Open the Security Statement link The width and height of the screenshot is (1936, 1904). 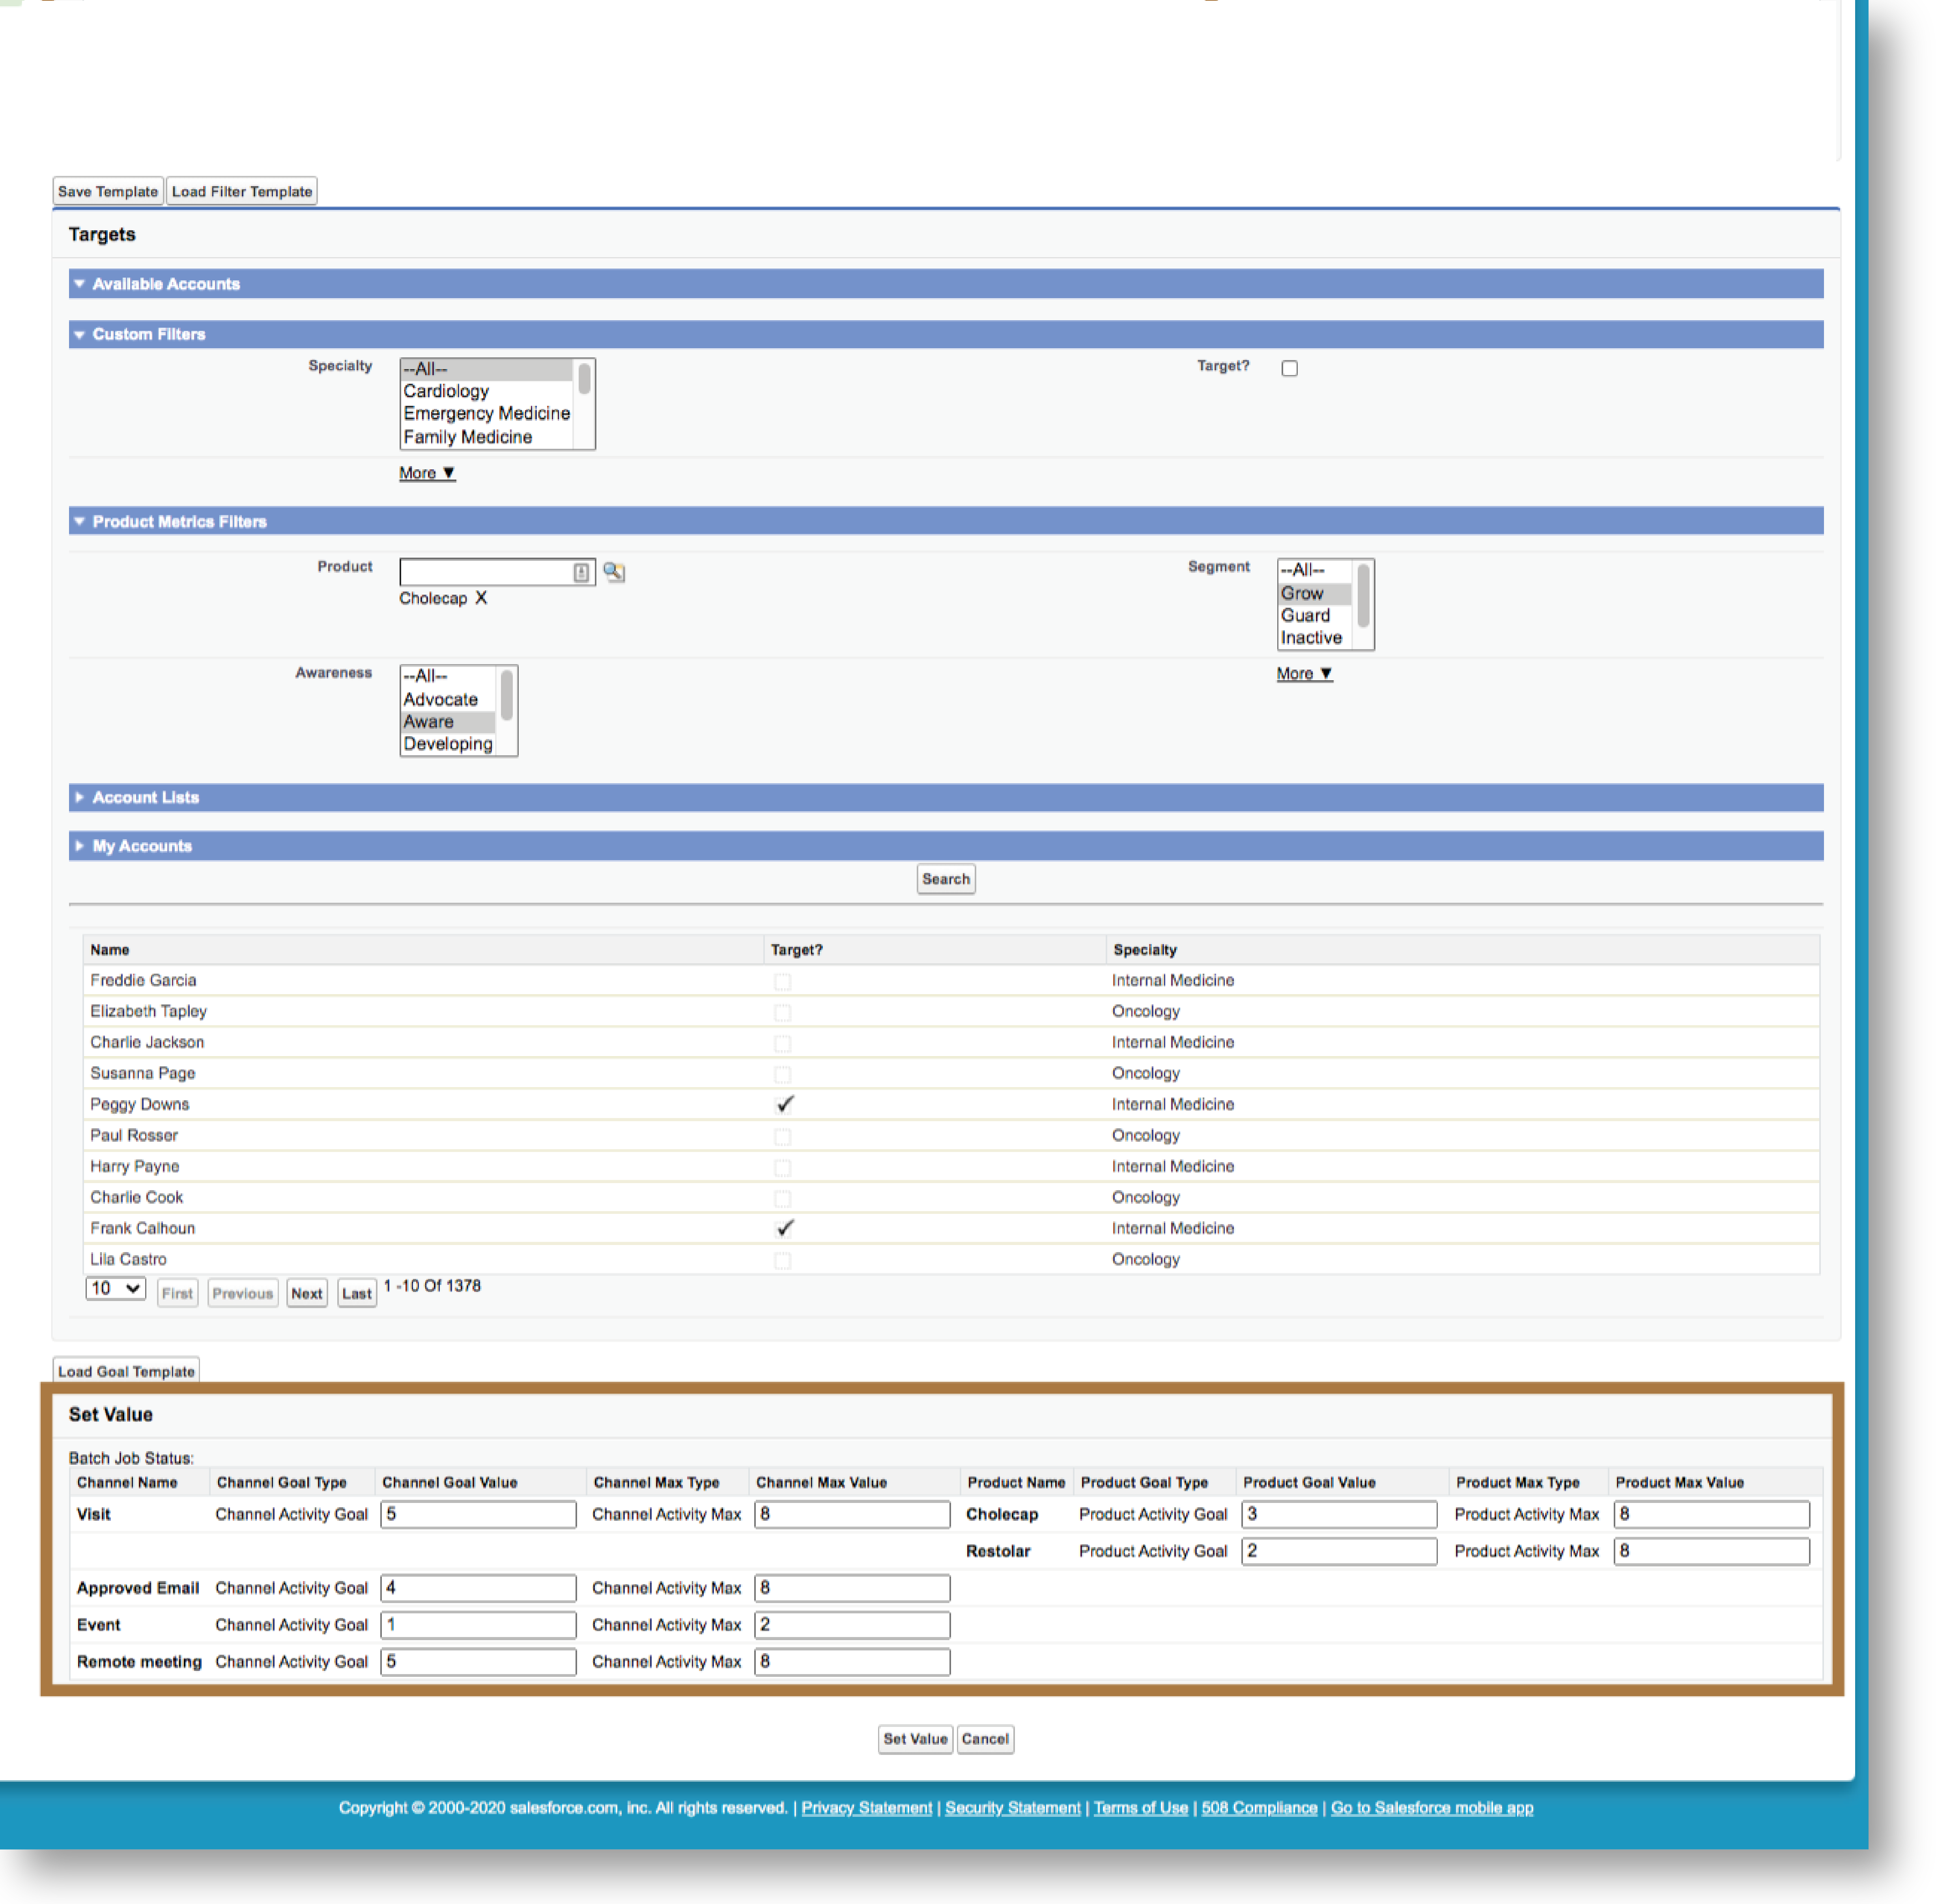(x=1012, y=1808)
